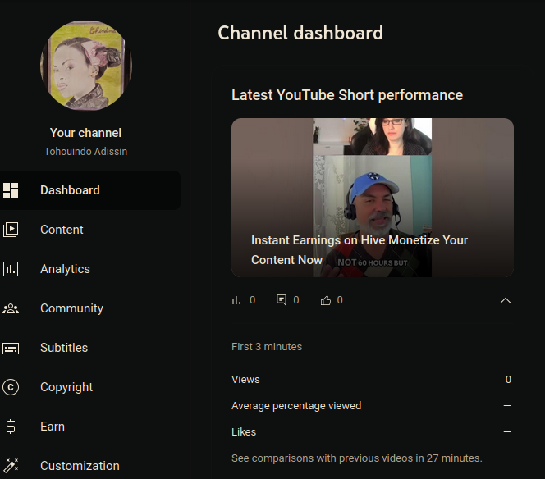This screenshot has height=479, width=545.
Task: Click the 'Latest YouTube Short performance' heading
Action: (x=347, y=95)
